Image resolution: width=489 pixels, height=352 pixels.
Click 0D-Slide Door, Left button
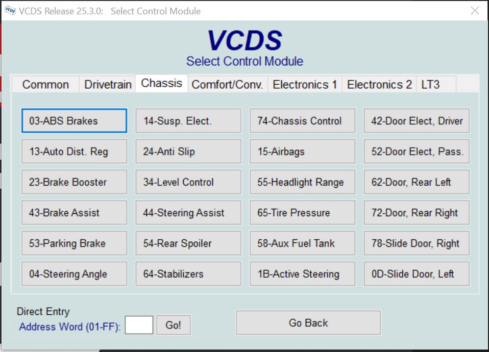(x=417, y=273)
